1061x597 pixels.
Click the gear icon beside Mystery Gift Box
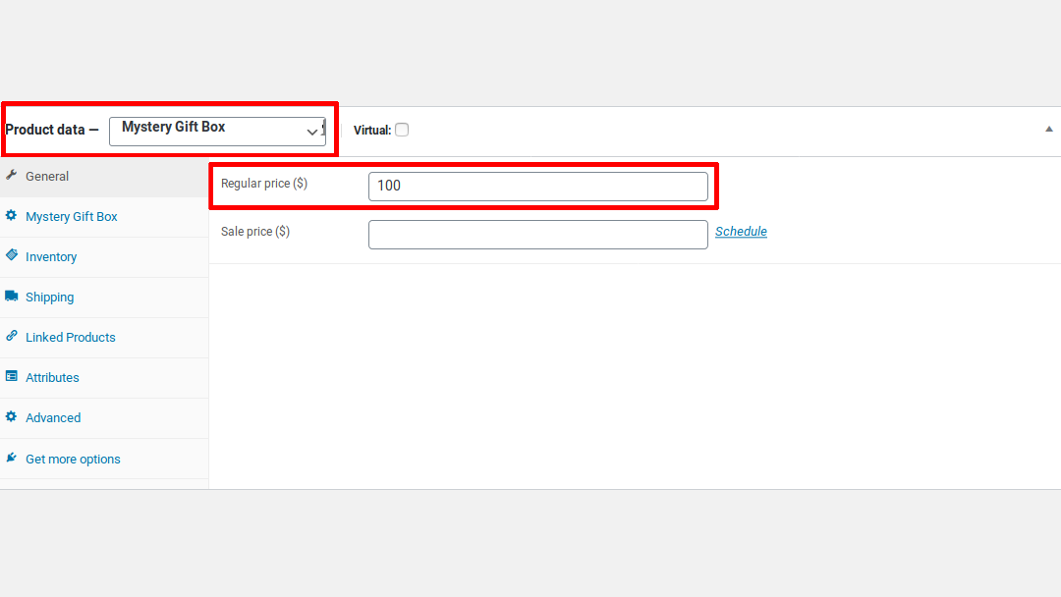click(x=11, y=216)
